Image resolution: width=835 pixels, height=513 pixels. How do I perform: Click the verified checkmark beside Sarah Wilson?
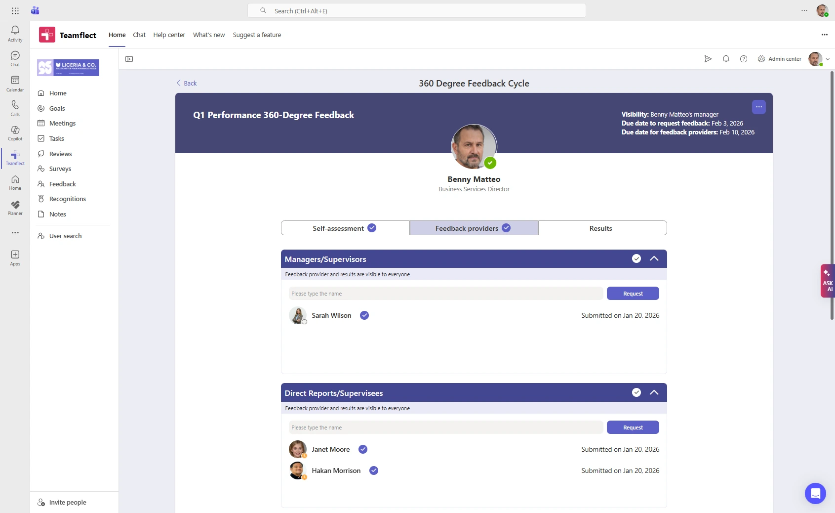point(364,315)
